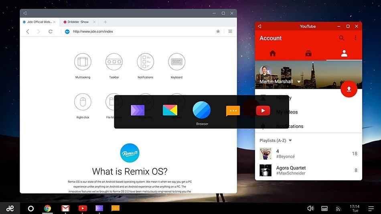This screenshot has height=214, width=381.
Task: Select Browser app in switcher
Action: click(x=202, y=110)
